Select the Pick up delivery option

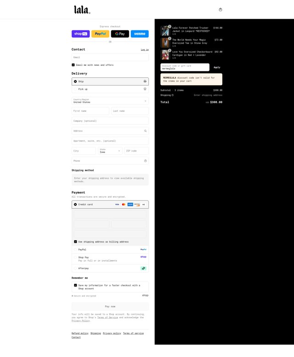point(110,89)
